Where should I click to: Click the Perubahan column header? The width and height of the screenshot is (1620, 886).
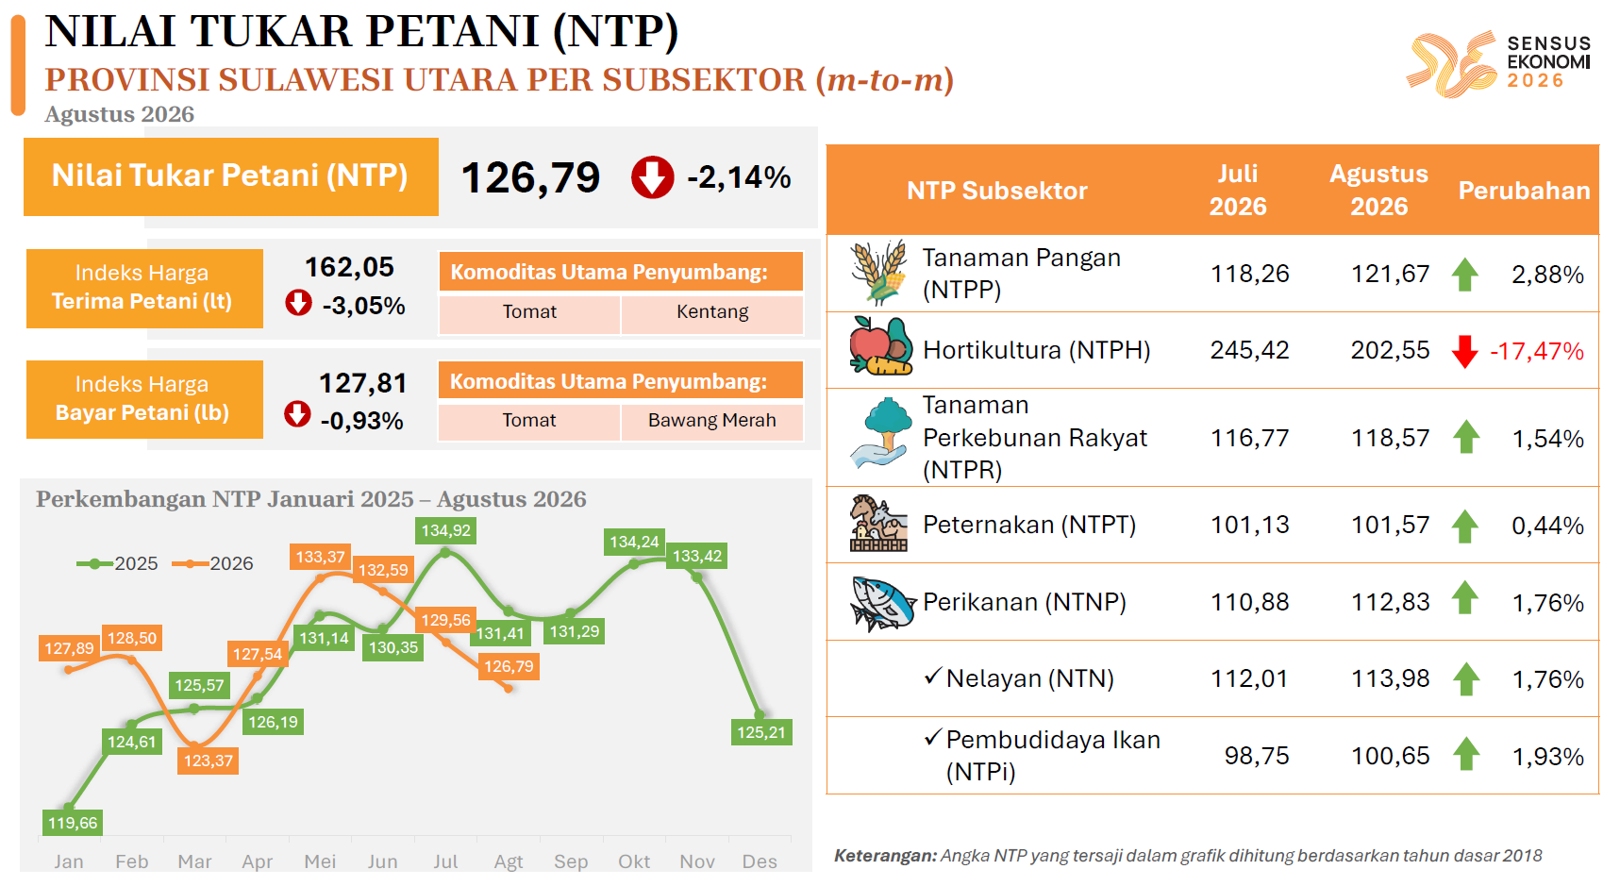[x=1524, y=191]
